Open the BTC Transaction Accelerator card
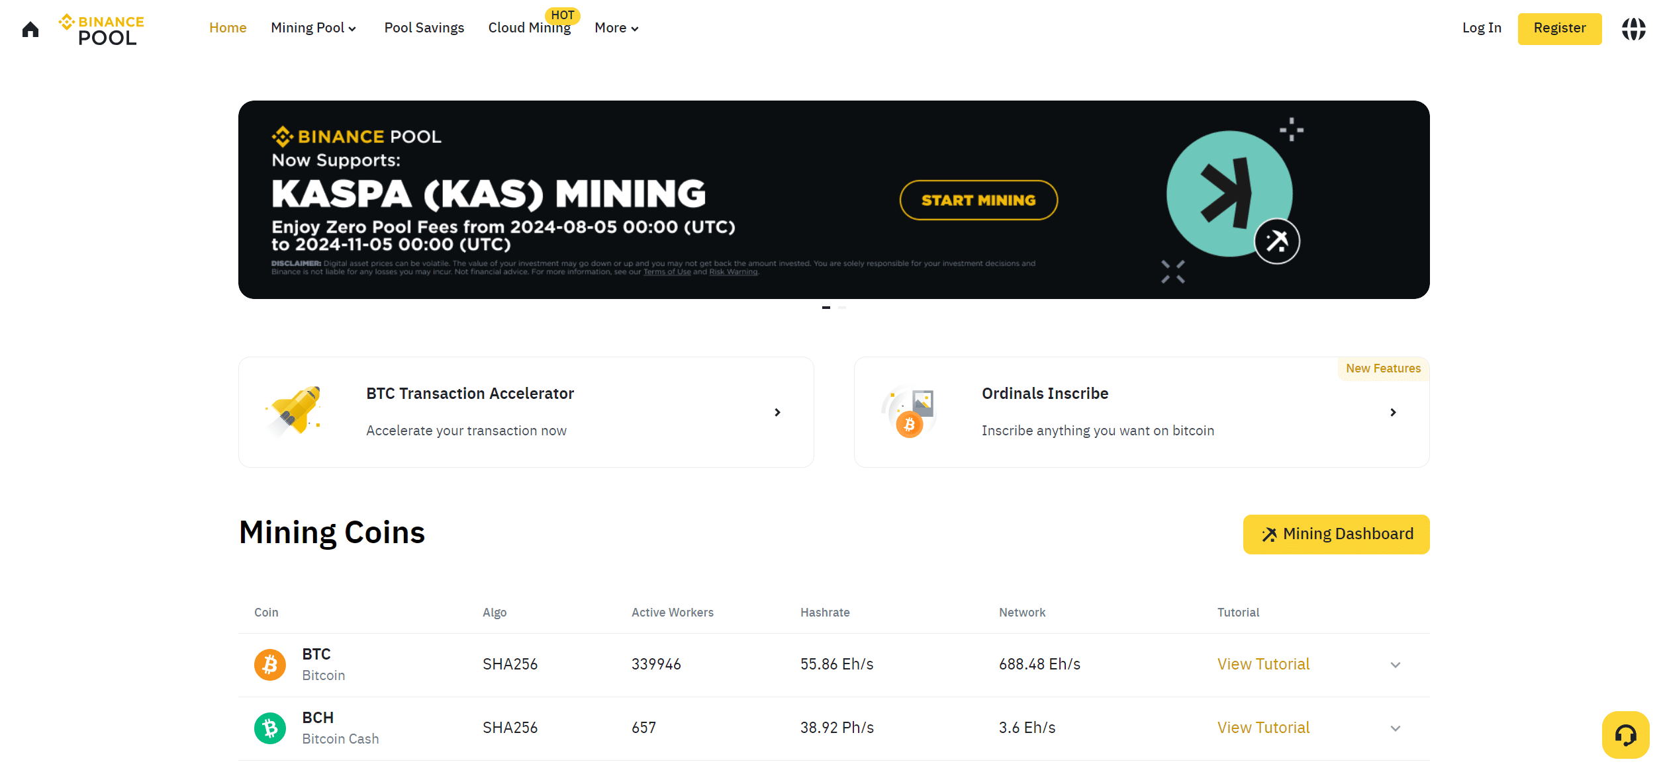Viewport: 1663px width, 774px height. (x=526, y=412)
